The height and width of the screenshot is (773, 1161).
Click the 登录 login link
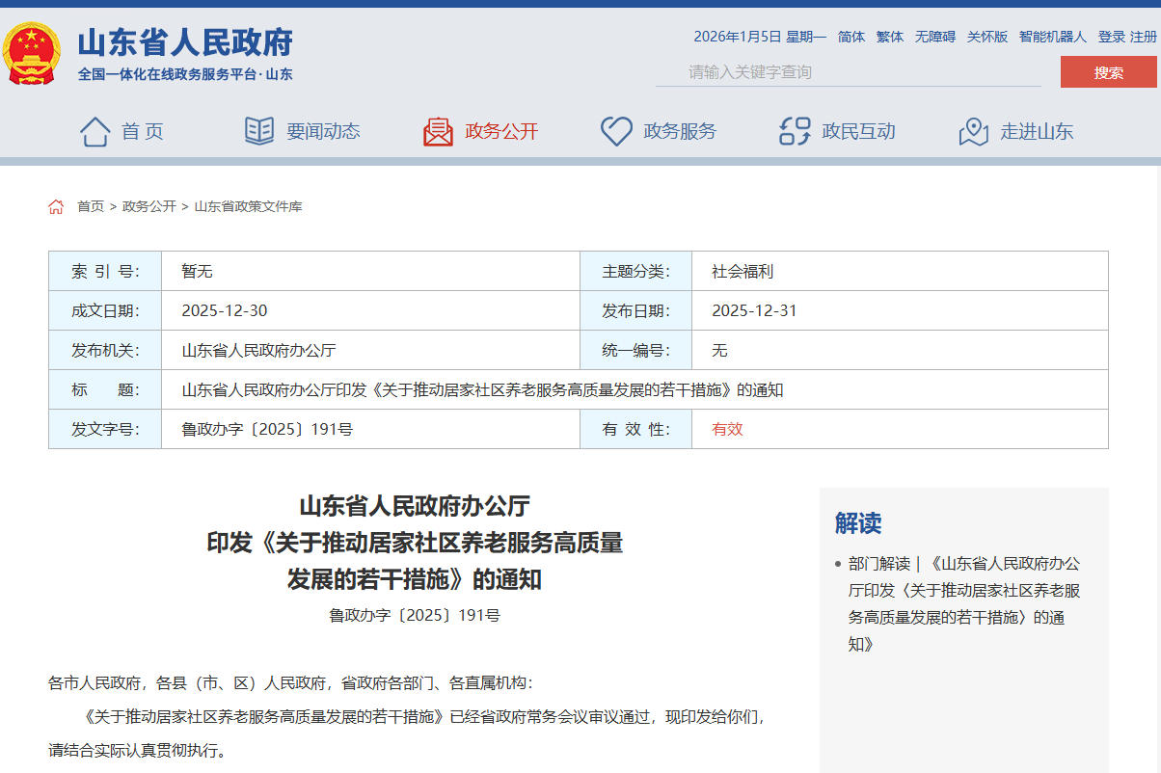tap(1111, 37)
